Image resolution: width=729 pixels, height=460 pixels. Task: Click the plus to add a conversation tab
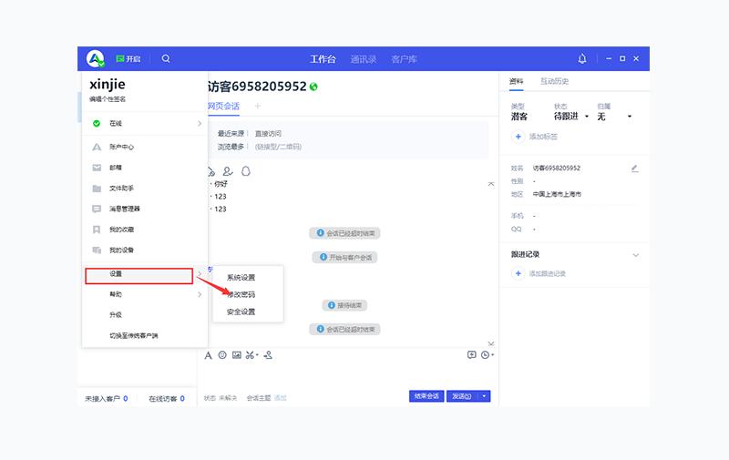(x=258, y=106)
